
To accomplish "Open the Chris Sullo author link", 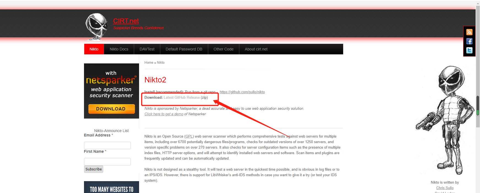I will click(x=445, y=188).
